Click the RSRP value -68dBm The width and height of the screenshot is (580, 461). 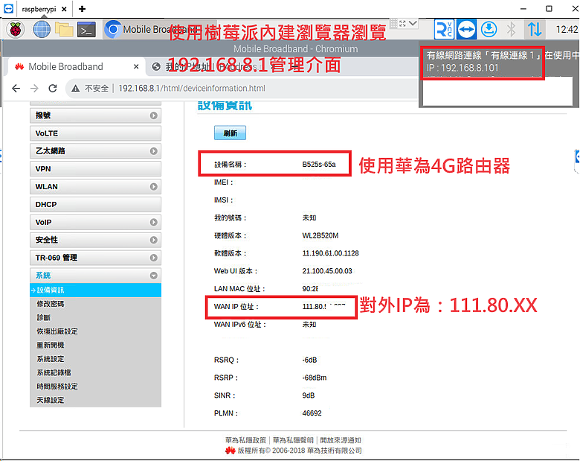pyautogui.click(x=315, y=378)
